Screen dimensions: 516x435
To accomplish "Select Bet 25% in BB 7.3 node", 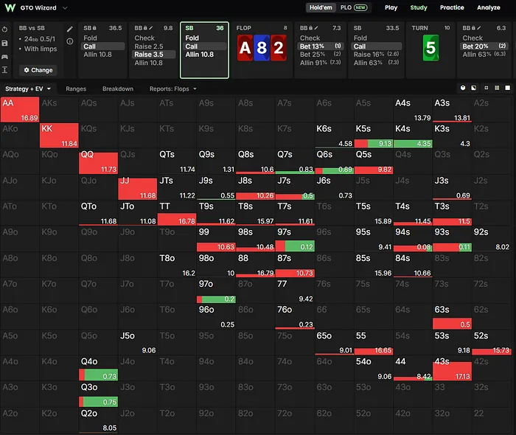I will pyautogui.click(x=320, y=54).
